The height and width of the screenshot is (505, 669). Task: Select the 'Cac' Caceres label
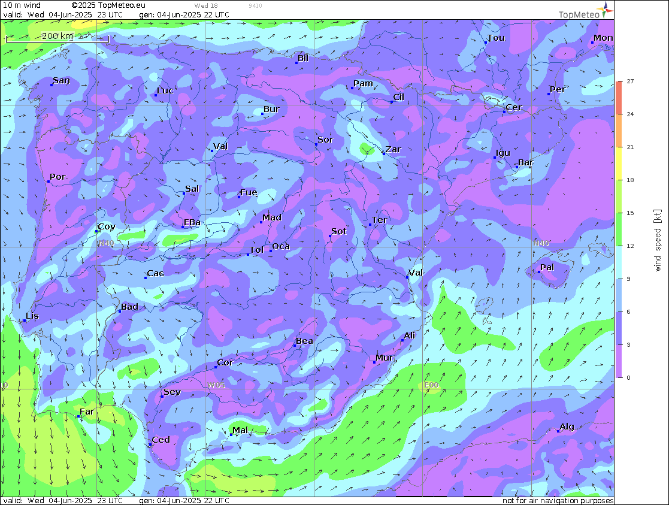[155, 273]
